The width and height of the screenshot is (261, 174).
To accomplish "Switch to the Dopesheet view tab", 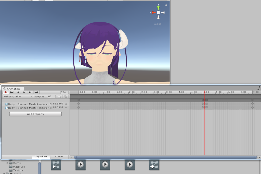I will pos(41,157).
